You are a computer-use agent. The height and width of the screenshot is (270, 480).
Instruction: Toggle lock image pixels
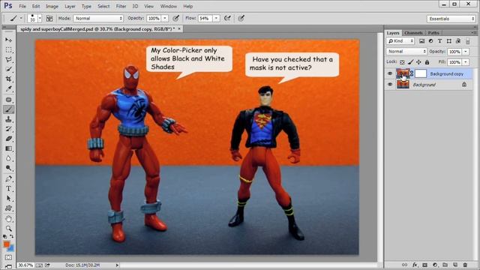(x=410, y=62)
